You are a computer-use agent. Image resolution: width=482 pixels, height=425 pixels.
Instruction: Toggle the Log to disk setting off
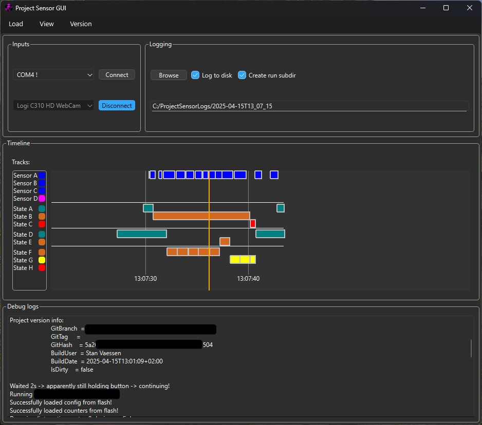195,75
